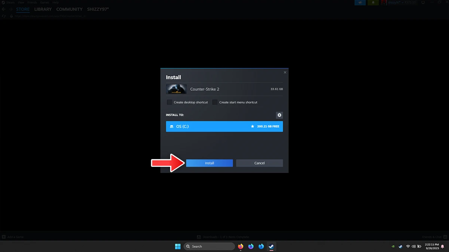Enable Create desktop shortcut checkbox

[169, 102]
